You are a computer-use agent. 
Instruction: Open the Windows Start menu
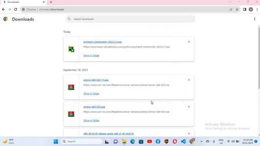tap(56, 142)
